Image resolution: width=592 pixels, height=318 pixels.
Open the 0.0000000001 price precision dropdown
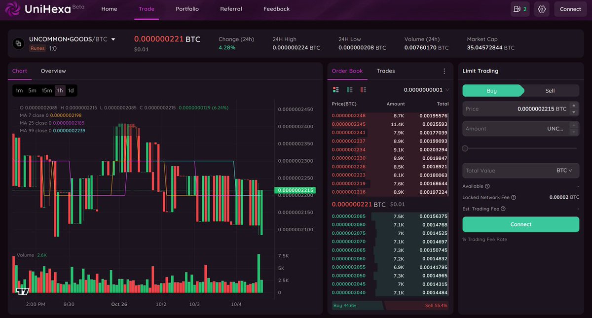[426, 90]
